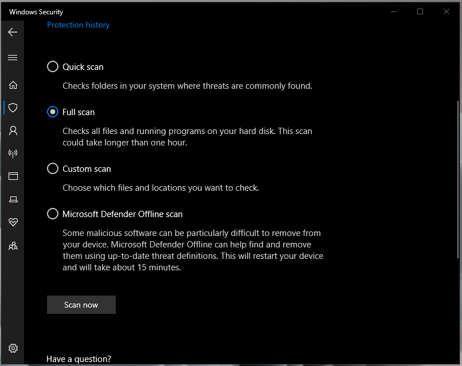This screenshot has height=366, width=462.
Task: Open Family options icon
Action: click(13, 246)
